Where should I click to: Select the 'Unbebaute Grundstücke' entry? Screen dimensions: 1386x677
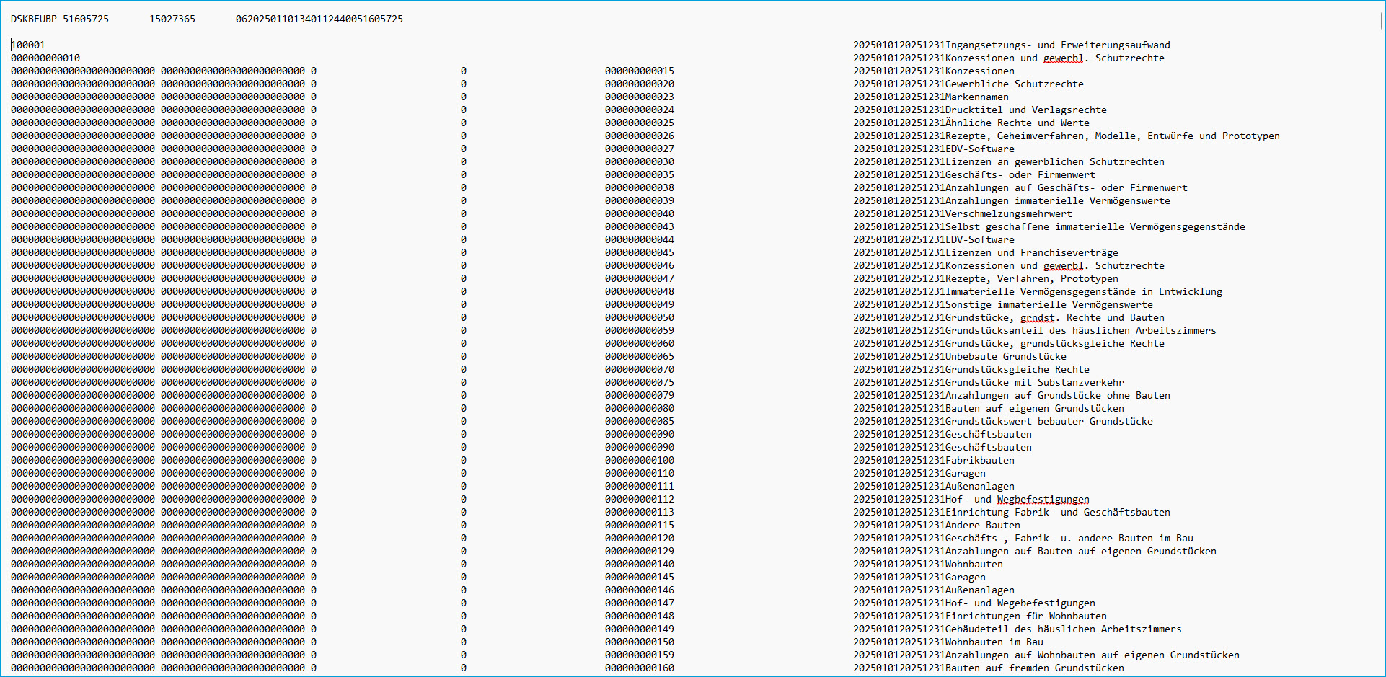coord(1006,356)
